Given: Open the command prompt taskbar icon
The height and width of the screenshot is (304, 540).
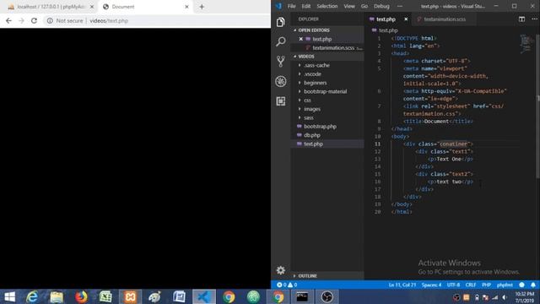Looking at the screenshot, I should 302,296.
